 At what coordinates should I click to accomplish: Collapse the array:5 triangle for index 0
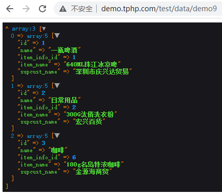(57, 36)
